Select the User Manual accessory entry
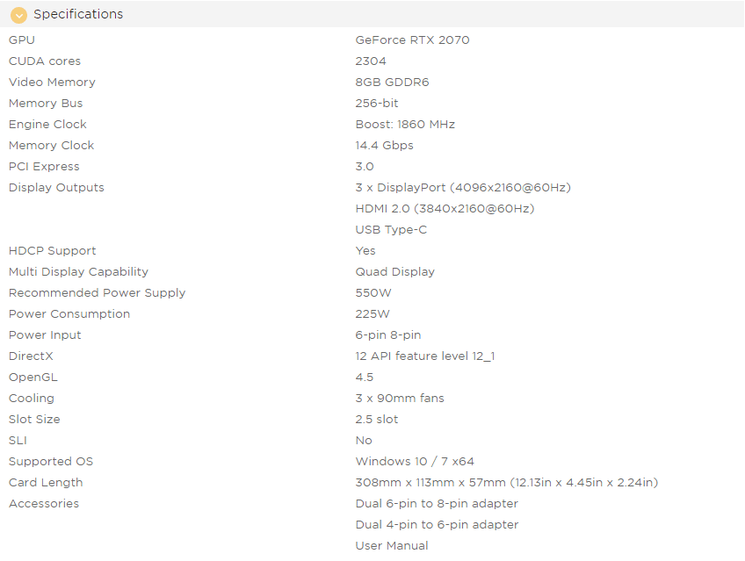Image resolution: width=745 pixels, height=561 pixels. click(392, 546)
